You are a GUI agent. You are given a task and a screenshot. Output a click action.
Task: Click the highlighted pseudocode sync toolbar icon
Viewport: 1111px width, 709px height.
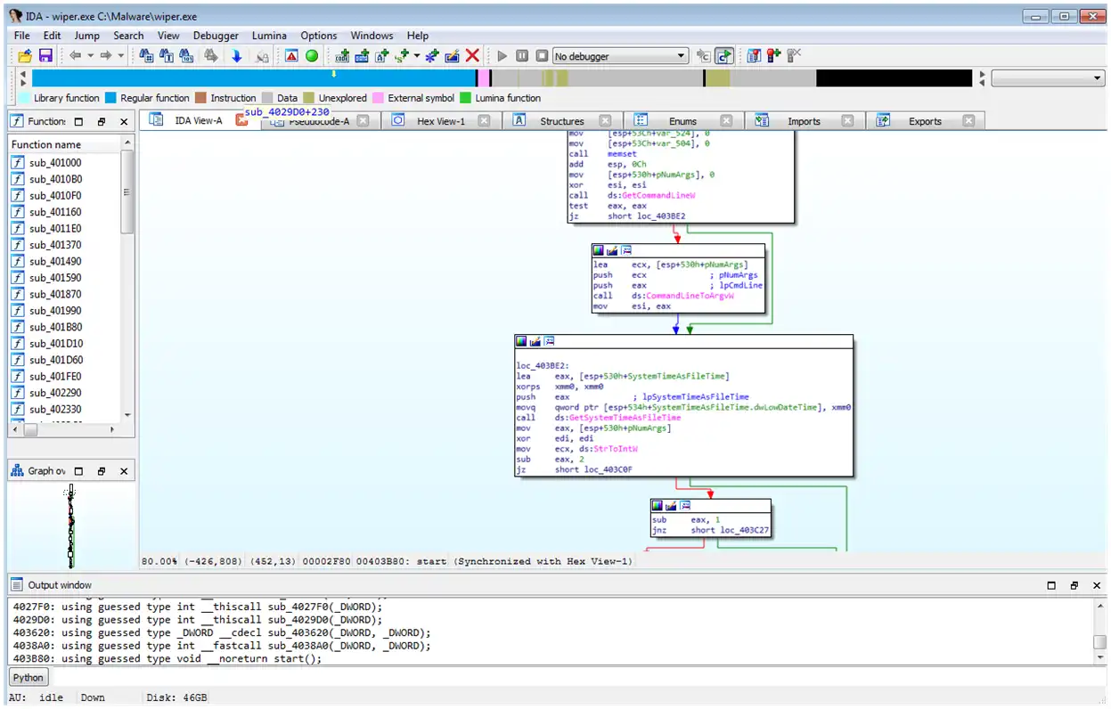[x=724, y=56]
